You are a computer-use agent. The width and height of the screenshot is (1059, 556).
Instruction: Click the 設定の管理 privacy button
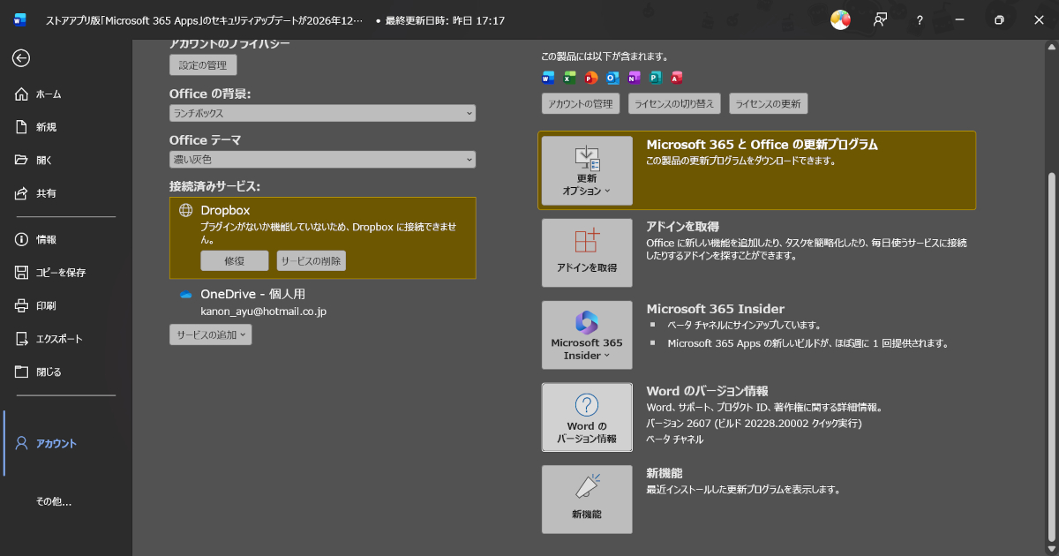(203, 64)
